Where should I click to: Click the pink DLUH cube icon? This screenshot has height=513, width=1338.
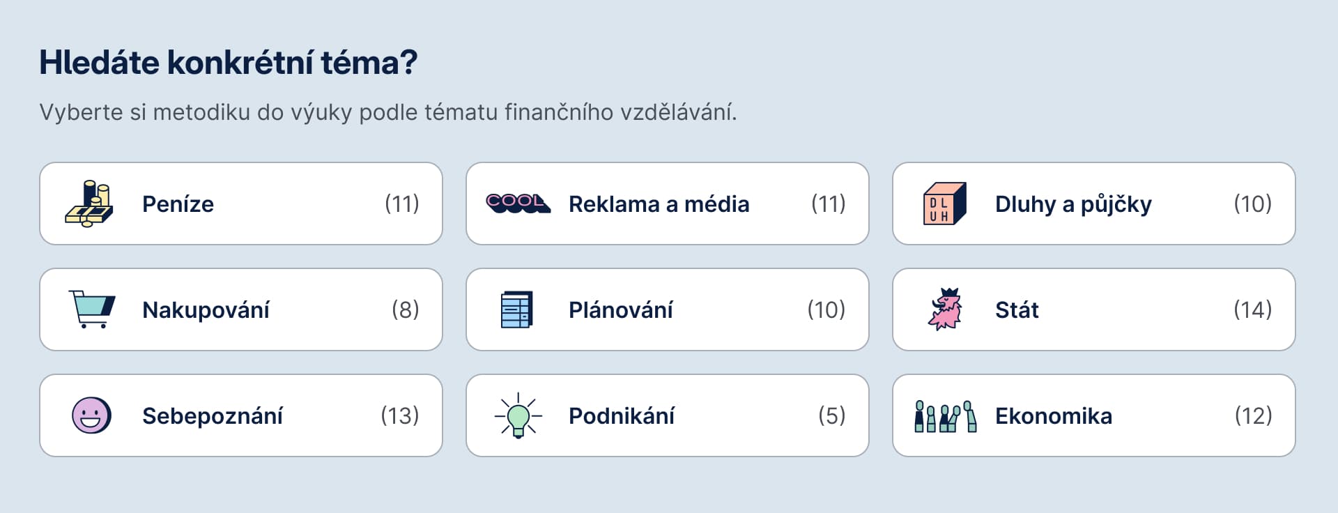point(944,204)
